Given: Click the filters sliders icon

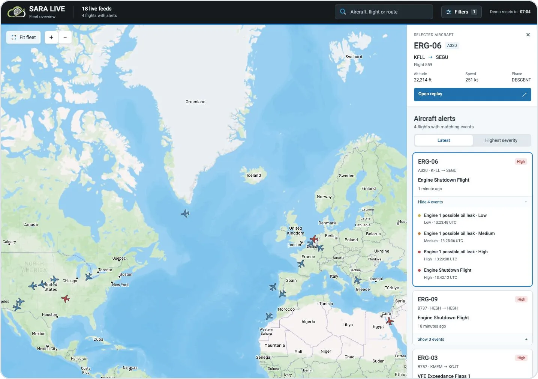Looking at the screenshot, I should coord(449,12).
